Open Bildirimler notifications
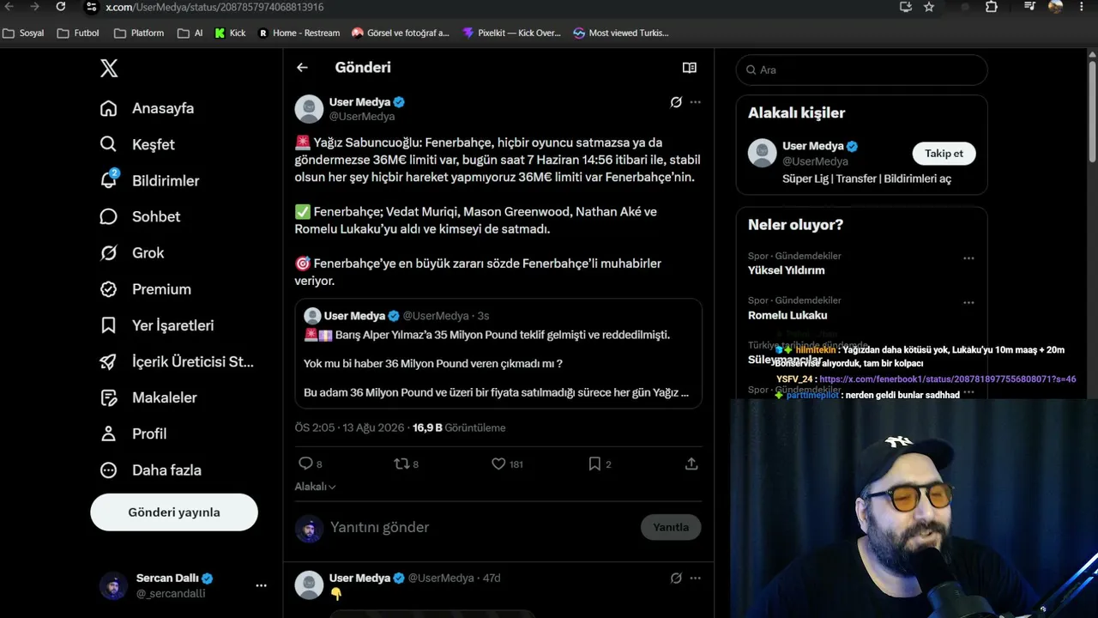The height and width of the screenshot is (618, 1098). (x=149, y=180)
